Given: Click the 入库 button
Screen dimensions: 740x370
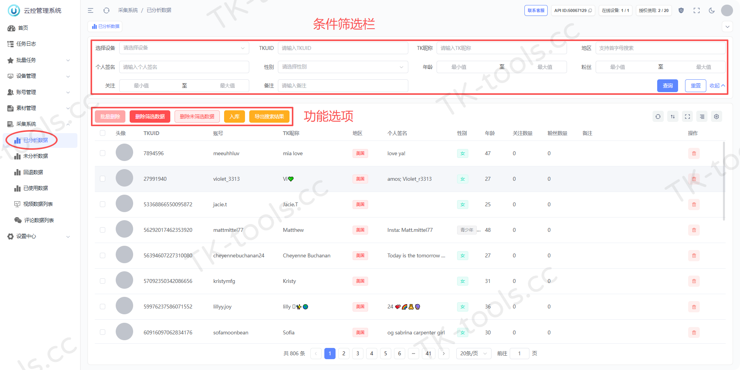Looking at the screenshot, I should (x=235, y=116).
